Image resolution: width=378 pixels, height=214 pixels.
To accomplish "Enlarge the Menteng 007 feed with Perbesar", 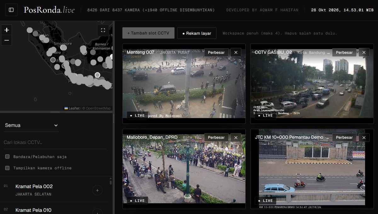I will click(x=216, y=52).
